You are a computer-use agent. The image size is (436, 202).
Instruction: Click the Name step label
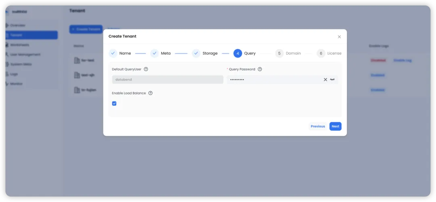(125, 53)
